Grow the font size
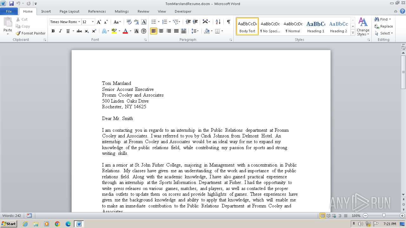This screenshot has height=228, width=406. point(99,22)
